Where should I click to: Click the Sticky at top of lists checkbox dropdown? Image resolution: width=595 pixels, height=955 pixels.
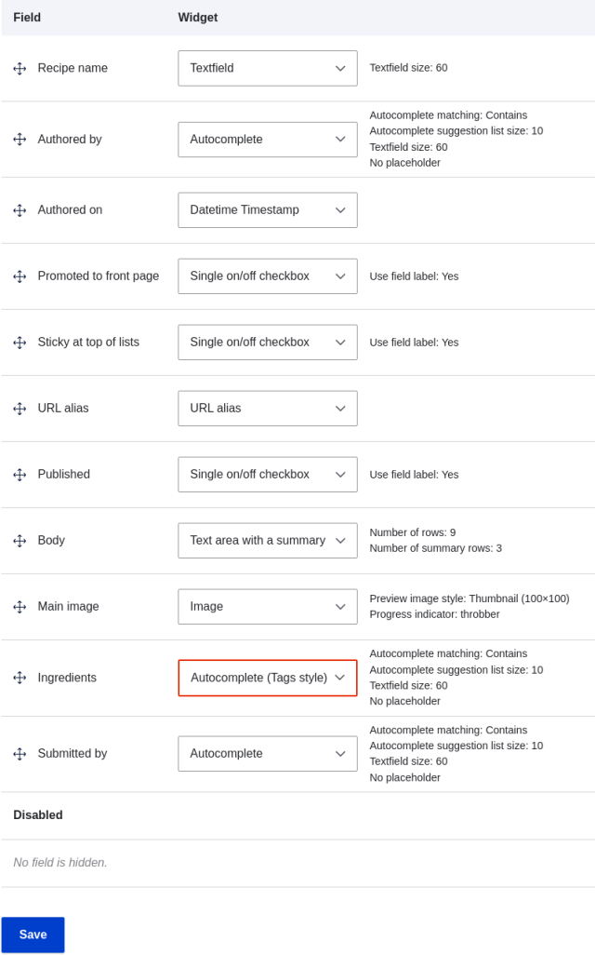click(x=267, y=342)
